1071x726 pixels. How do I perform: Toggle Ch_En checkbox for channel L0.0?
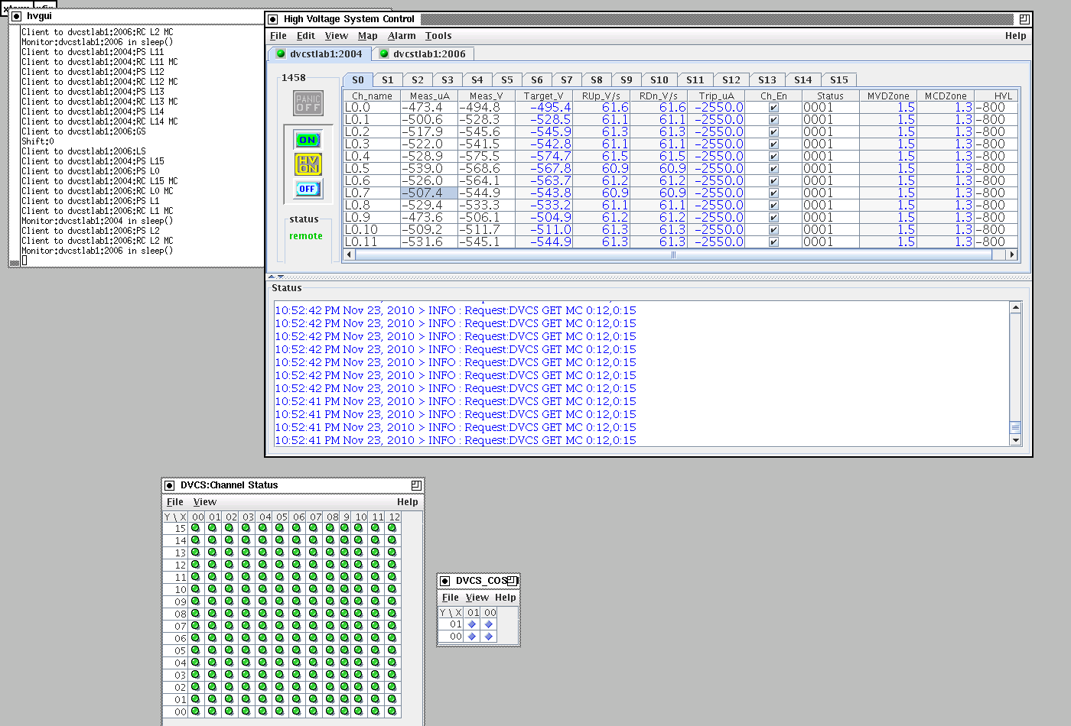point(773,108)
